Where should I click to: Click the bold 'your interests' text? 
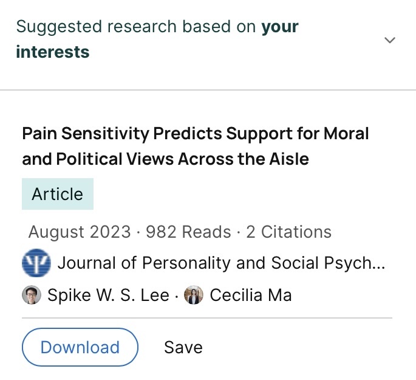click(157, 39)
